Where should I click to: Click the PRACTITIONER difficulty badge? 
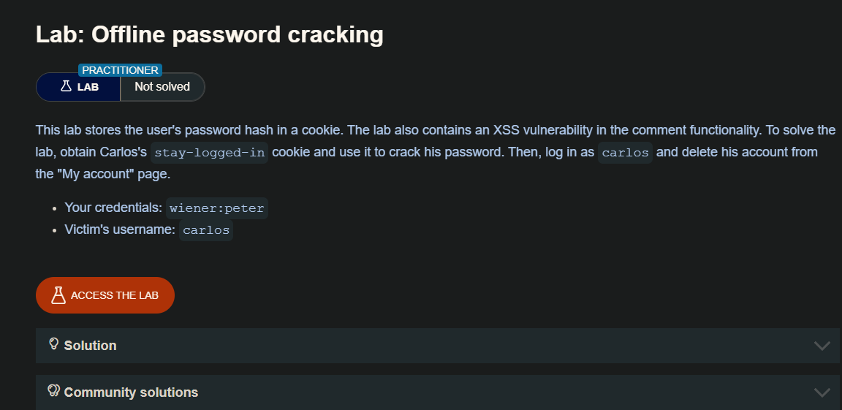click(x=120, y=70)
